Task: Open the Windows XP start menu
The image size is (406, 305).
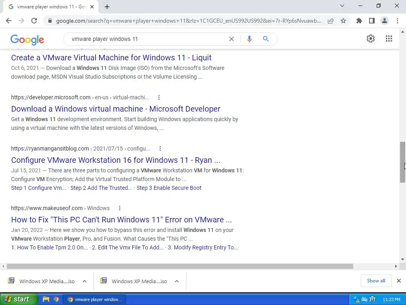Action: [19, 299]
